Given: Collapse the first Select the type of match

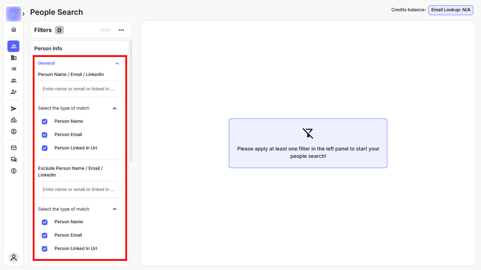Looking at the screenshot, I should tap(114, 108).
